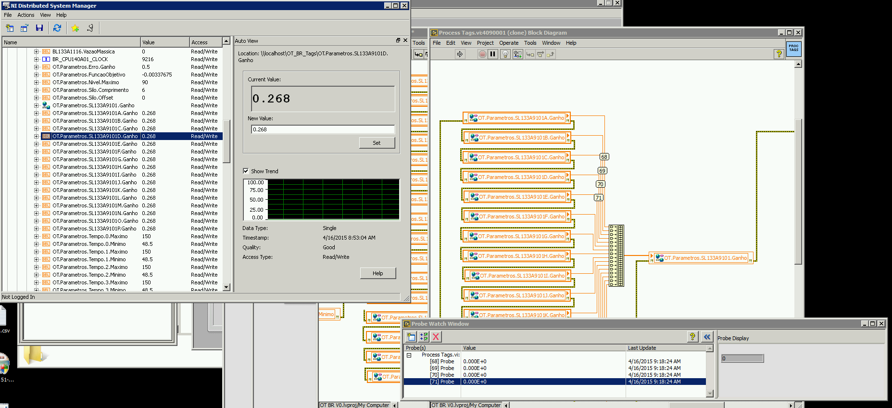Screen dimensions: 892x408
Task: Click the New Value input field
Action: [323, 129]
